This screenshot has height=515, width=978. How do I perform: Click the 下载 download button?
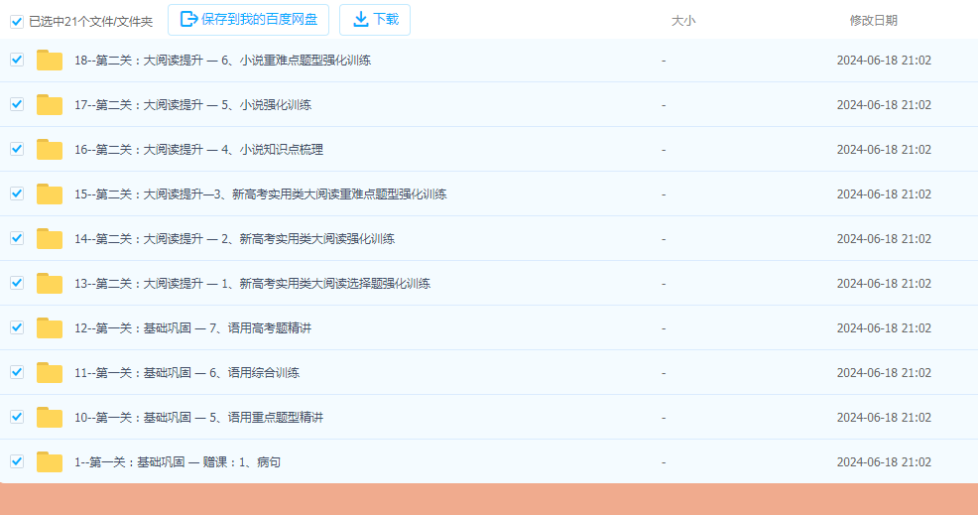pyautogui.click(x=375, y=20)
